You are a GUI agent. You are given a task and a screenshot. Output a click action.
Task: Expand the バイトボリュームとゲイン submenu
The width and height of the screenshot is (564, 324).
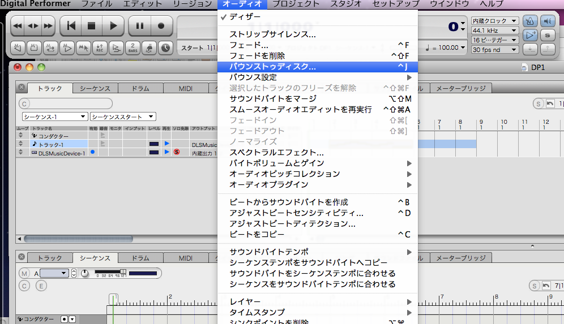tap(318, 163)
